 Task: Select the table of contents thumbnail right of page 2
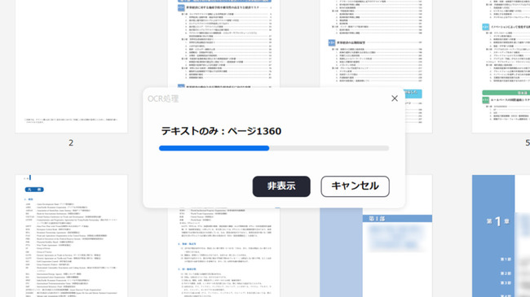[x=223, y=44]
